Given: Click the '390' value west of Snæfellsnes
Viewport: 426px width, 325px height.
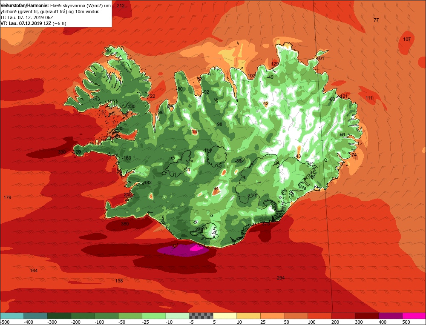Looking at the screenshot, I should pyautogui.click(x=62, y=152).
